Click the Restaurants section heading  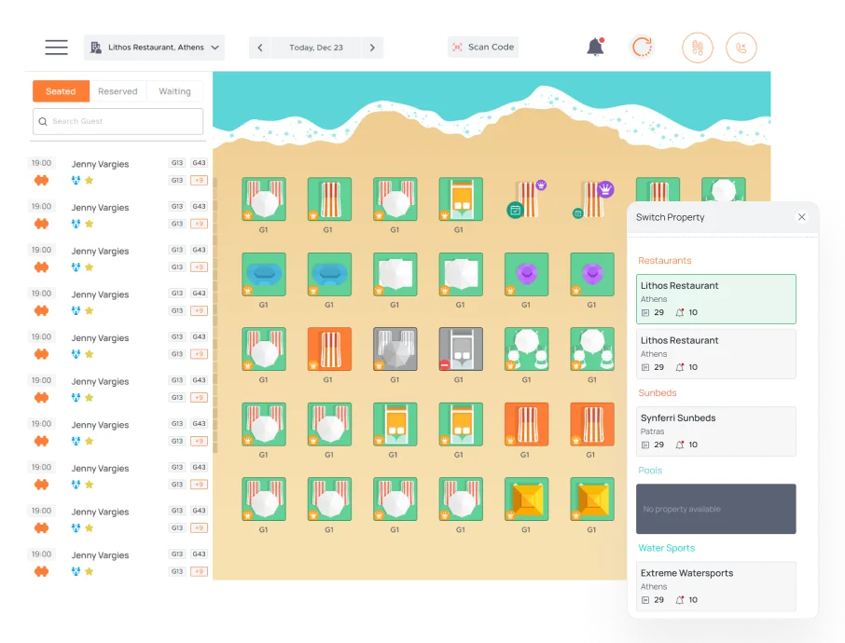click(x=664, y=261)
